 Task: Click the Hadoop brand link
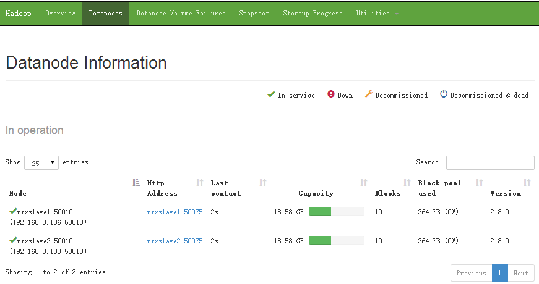[18, 14]
